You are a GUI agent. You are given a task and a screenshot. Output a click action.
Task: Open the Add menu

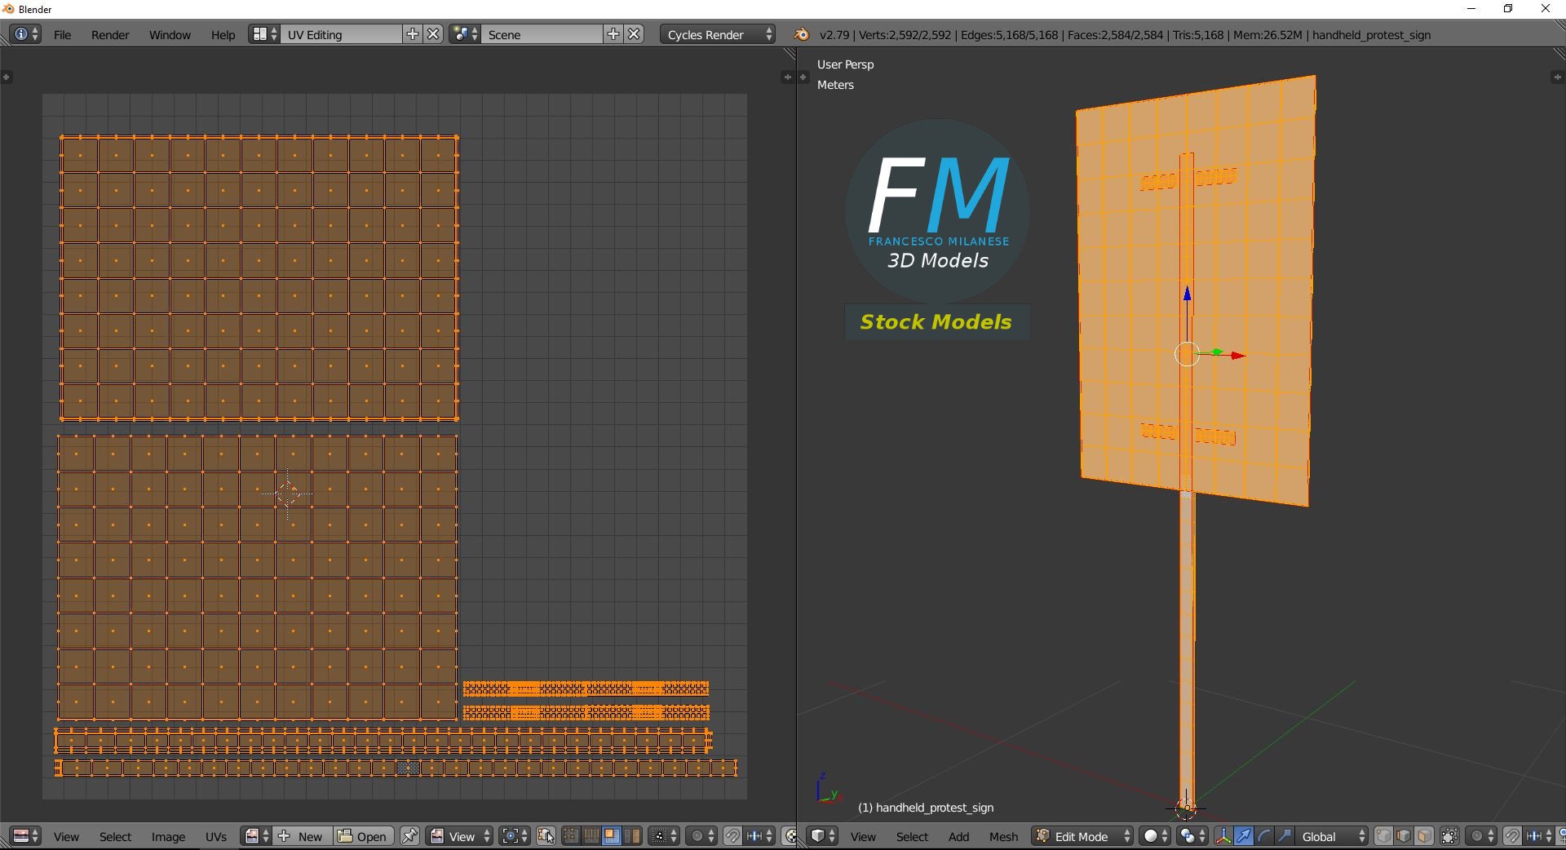tap(958, 837)
